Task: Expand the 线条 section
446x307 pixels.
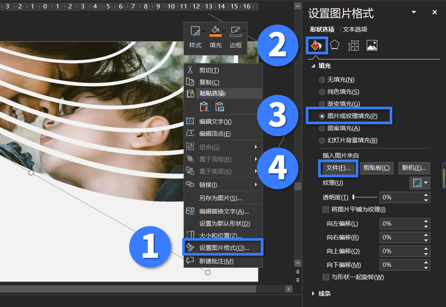Action: [313, 293]
